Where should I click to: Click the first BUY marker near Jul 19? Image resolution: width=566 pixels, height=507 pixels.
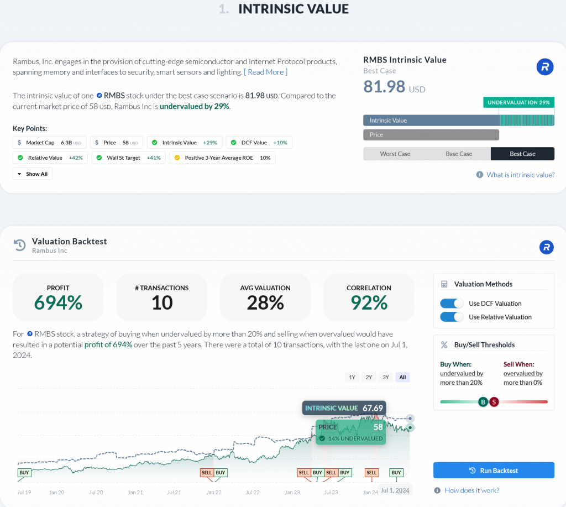(24, 472)
